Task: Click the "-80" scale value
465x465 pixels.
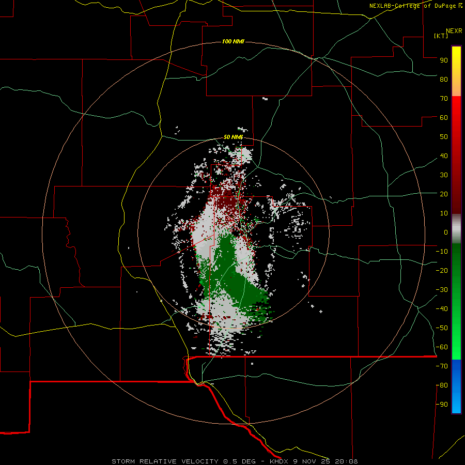Action: (x=442, y=385)
